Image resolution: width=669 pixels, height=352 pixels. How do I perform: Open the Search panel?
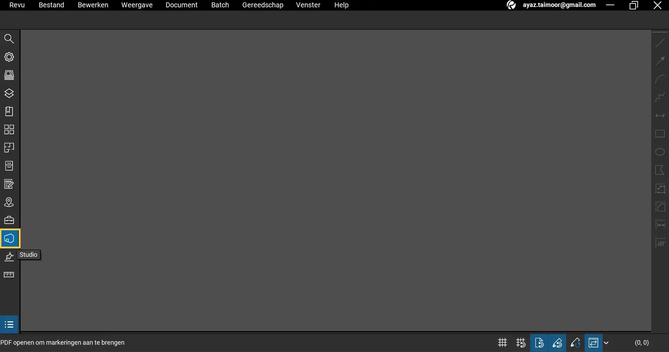(x=9, y=39)
